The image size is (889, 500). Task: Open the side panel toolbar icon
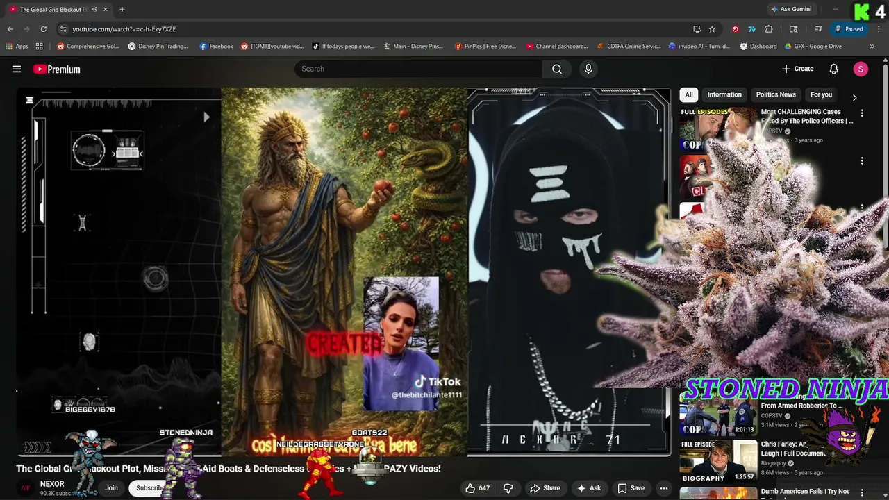tap(794, 29)
